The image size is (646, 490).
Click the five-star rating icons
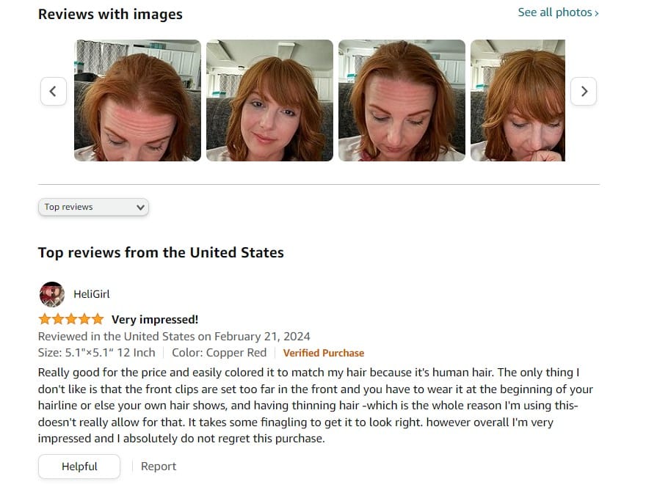pyautogui.click(x=71, y=319)
